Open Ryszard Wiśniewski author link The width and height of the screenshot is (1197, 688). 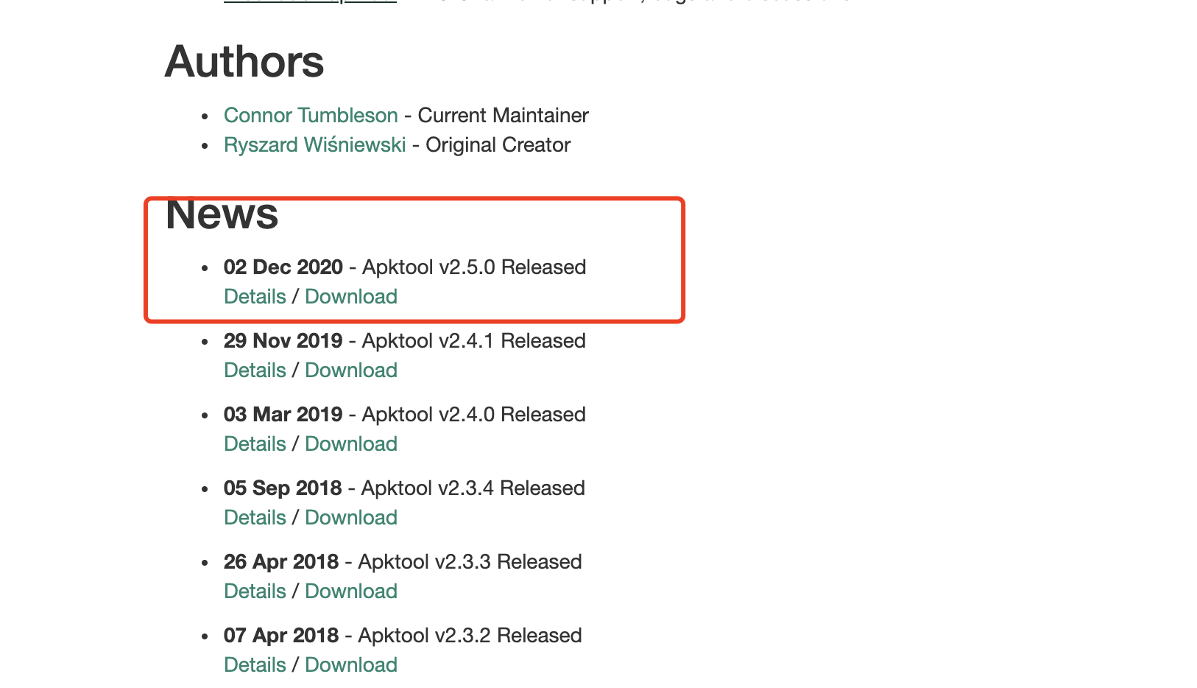[315, 145]
